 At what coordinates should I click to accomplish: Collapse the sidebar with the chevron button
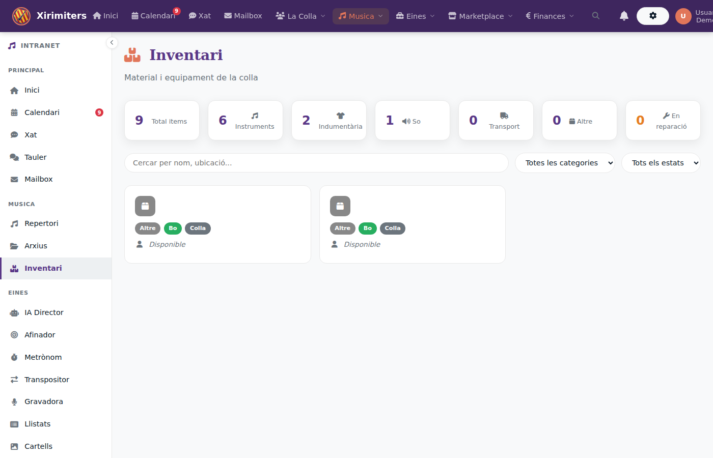[x=112, y=43]
